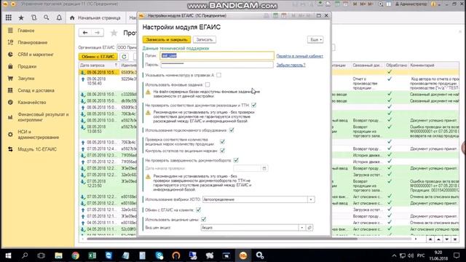Viewport: 466px width, 262px height.
Task: Toggle Проверка соответствия количества акцизных марок checkbox
Action: [222, 142]
